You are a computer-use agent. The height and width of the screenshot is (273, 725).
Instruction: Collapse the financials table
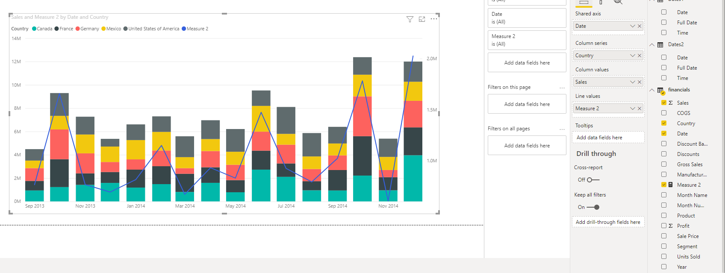(652, 90)
